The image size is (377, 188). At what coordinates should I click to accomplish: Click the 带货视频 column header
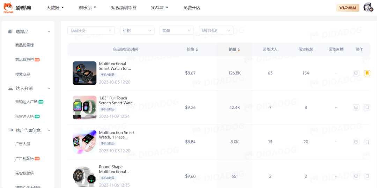[306, 50]
